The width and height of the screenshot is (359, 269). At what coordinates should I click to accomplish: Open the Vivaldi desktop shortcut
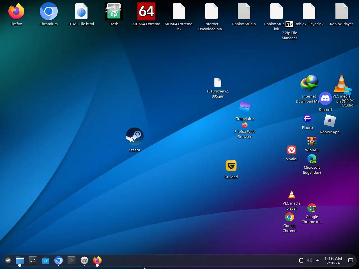click(x=292, y=150)
